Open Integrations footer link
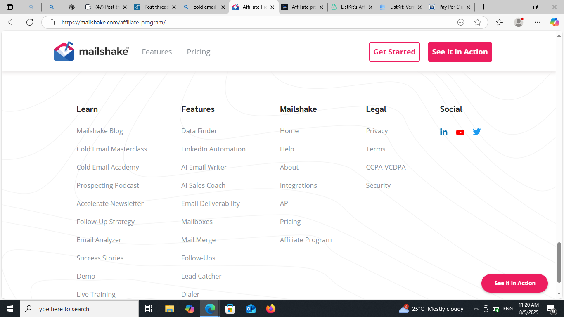This screenshot has width=564, height=317. coord(299,185)
